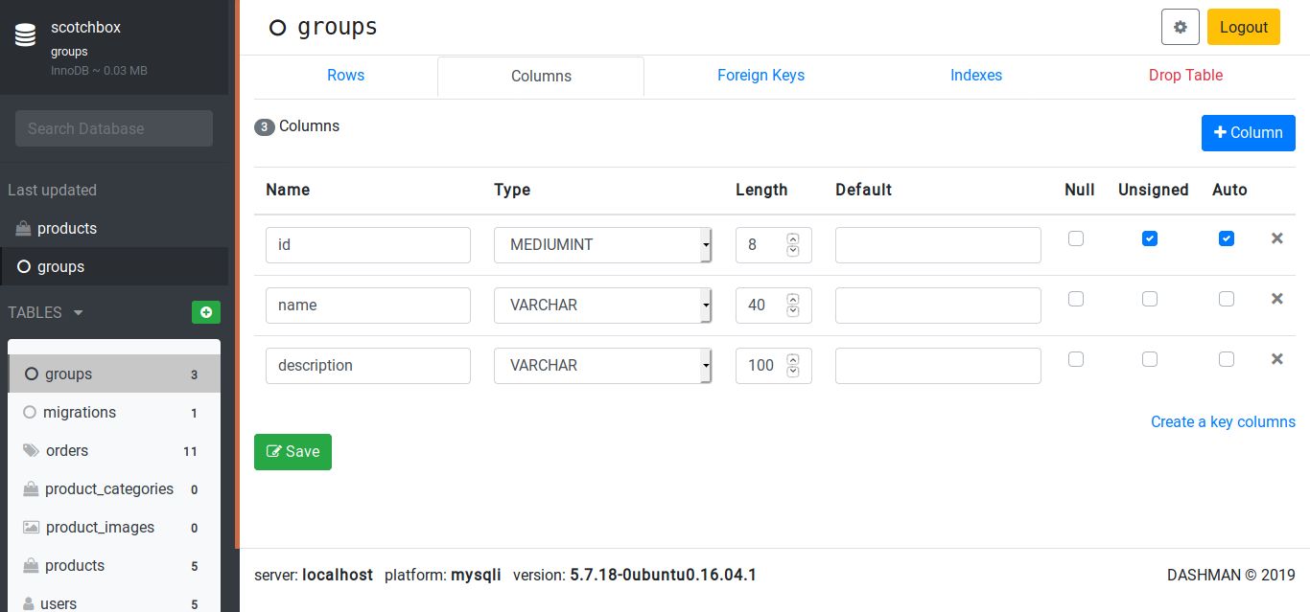This screenshot has height=612, width=1310.
Task: Select the Columns tab
Action: (541, 77)
